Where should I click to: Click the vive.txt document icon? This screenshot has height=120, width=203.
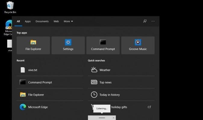point(23,70)
